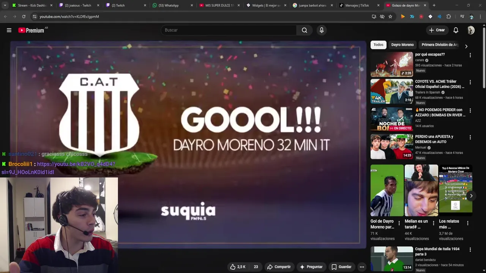This screenshot has width=486, height=273.
Task: Open the media control playlist icon
Action: tap(462, 17)
